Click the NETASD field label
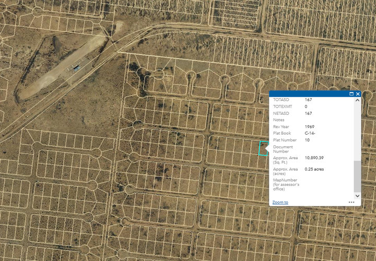The height and width of the screenshot is (261, 376). pyautogui.click(x=280, y=113)
